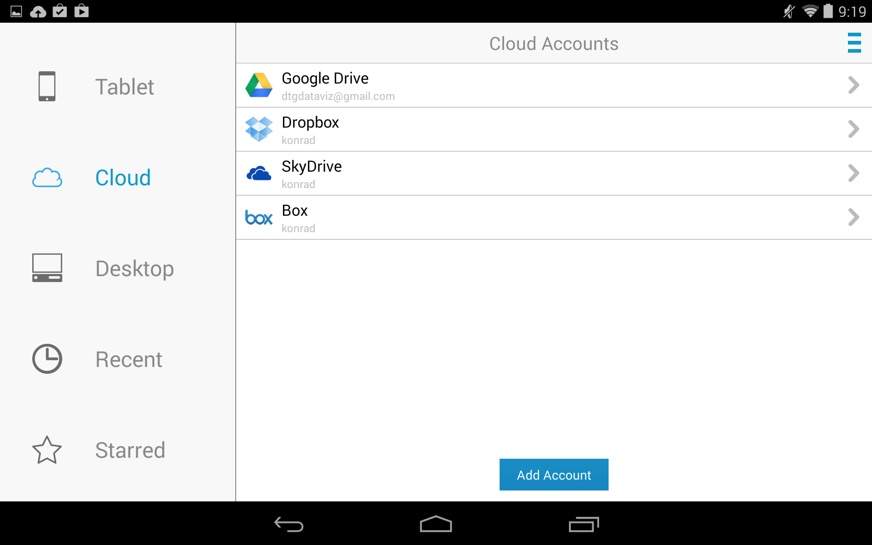Select the Desktop computer icon
Image resolution: width=872 pixels, height=545 pixels.
pyautogui.click(x=47, y=268)
